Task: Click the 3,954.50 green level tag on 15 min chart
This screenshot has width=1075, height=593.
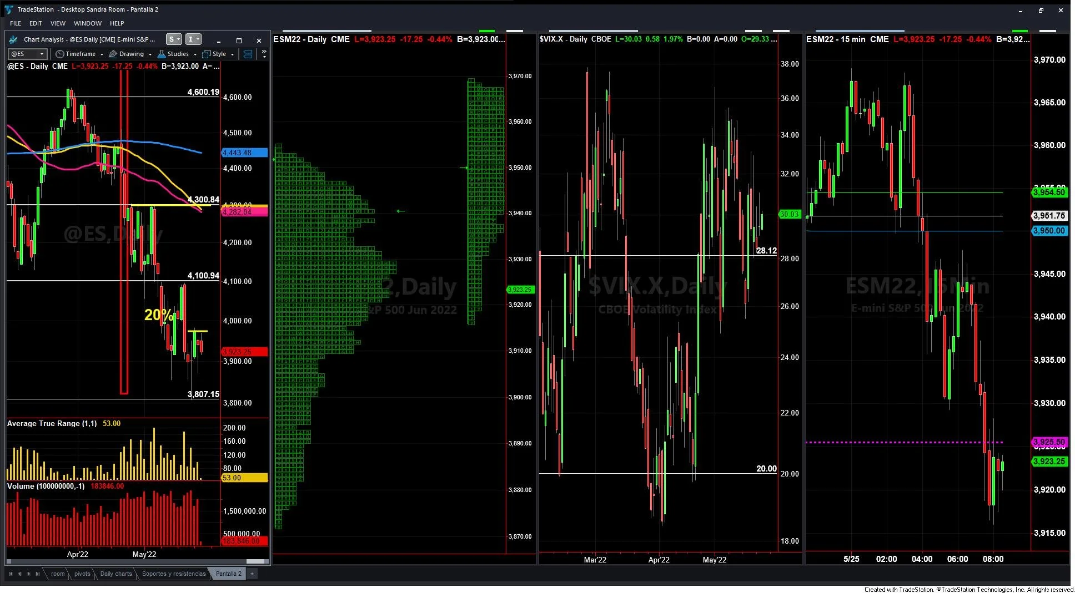Action: (x=1049, y=192)
